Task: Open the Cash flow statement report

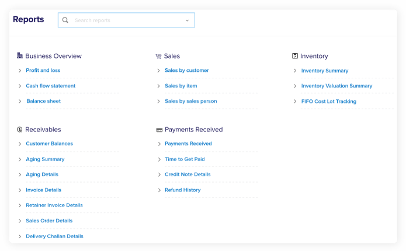Action: click(50, 86)
